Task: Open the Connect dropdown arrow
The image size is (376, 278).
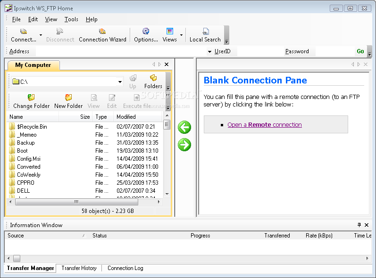Action: (41, 35)
